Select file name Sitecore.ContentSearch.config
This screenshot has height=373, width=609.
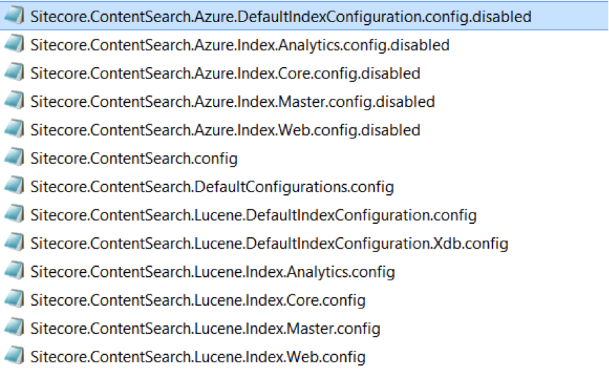(134, 159)
